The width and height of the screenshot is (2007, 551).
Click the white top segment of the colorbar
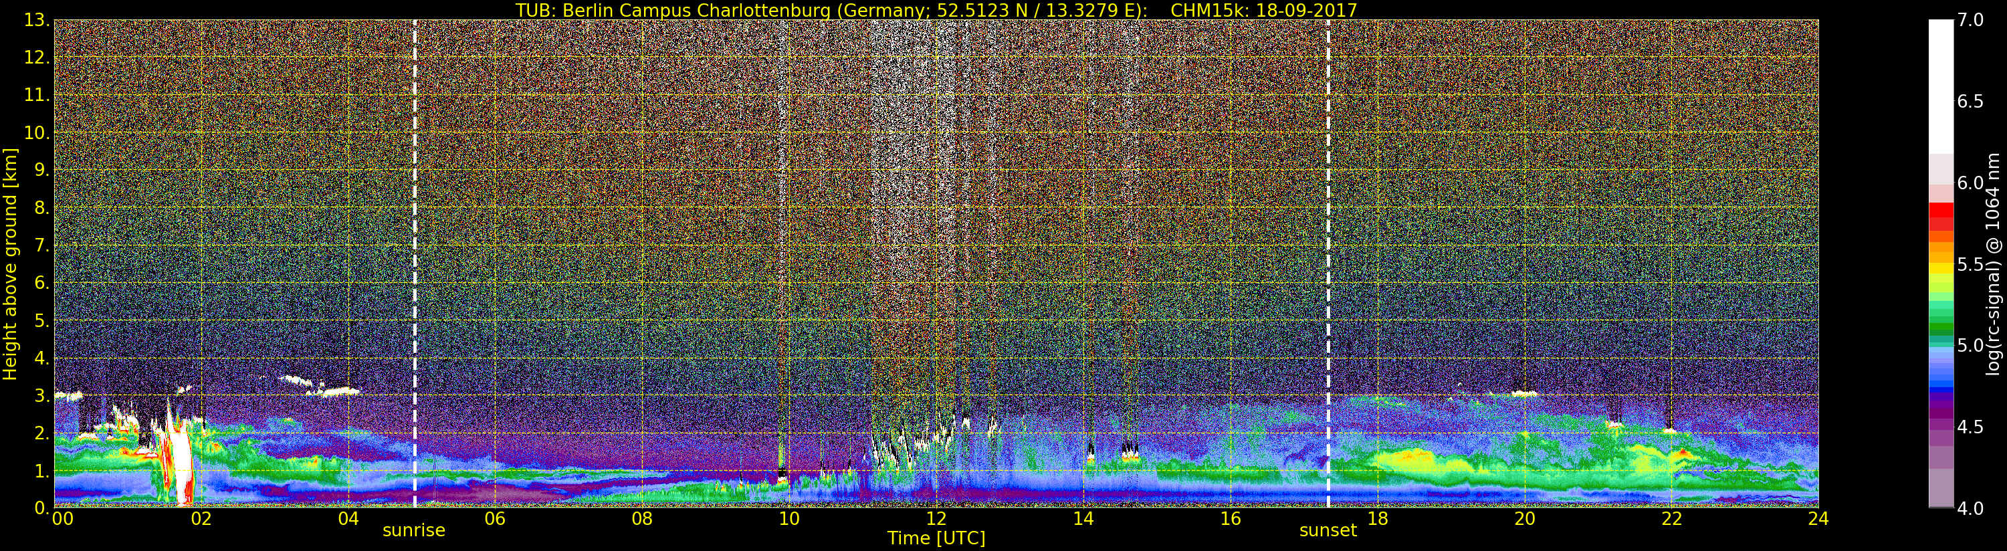(1941, 86)
